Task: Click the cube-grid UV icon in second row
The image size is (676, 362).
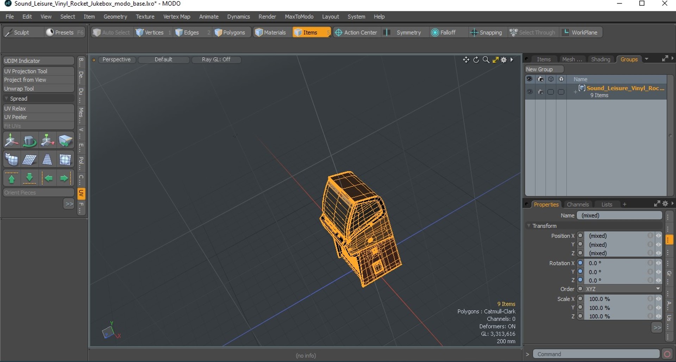Action: pyautogui.click(x=11, y=160)
